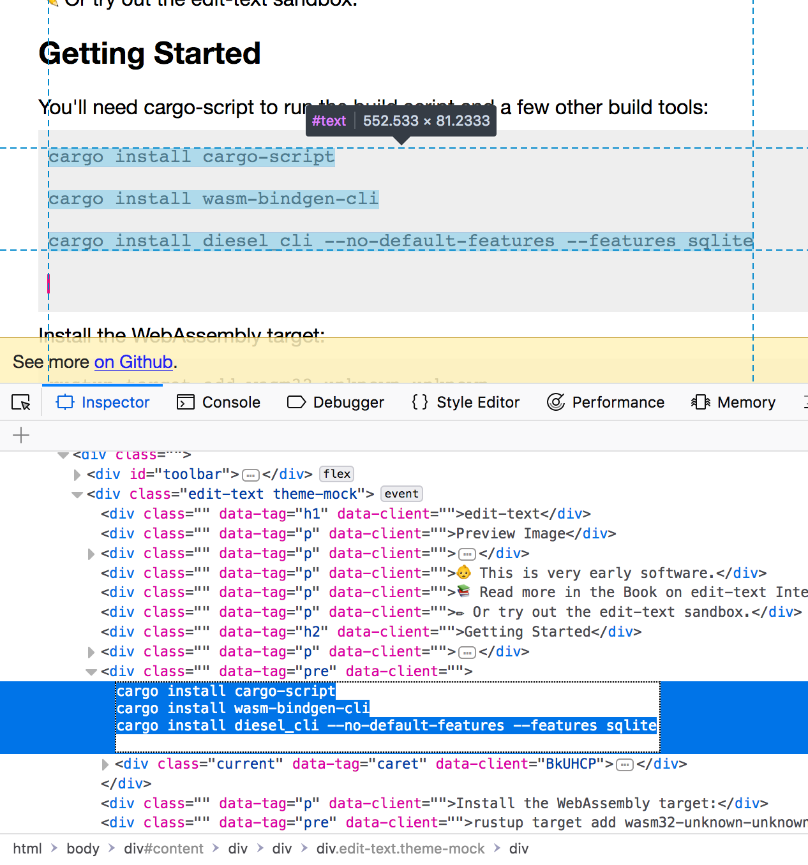Expand the third data-tag="p" div twisty
The height and width of the screenshot is (865, 808).
(91, 554)
